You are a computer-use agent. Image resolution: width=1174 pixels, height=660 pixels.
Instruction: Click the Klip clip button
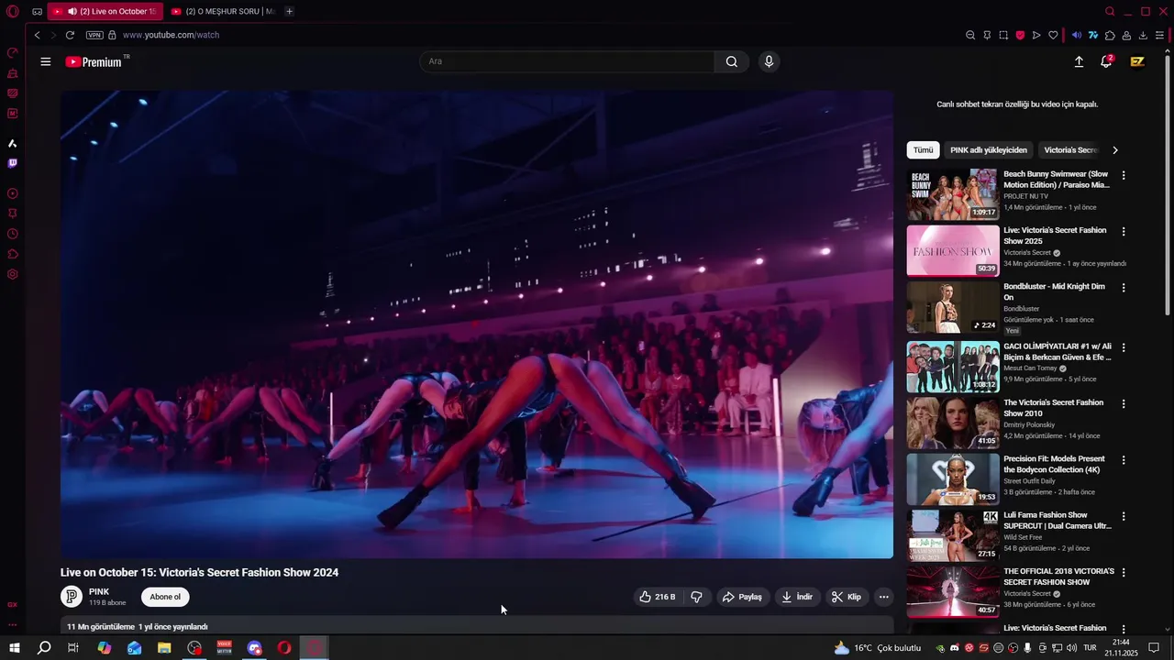tap(847, 597)
